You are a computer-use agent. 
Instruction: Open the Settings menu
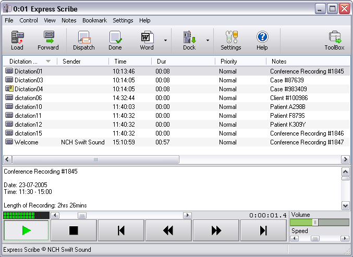click(123, 20)
